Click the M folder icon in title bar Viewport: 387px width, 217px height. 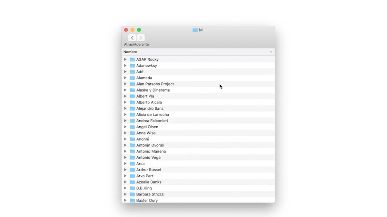(x=195, y=30)
